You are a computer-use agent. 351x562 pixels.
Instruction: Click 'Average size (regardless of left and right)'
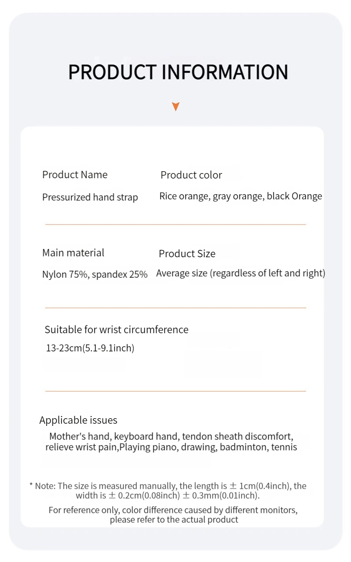click(x=241, y=273)
